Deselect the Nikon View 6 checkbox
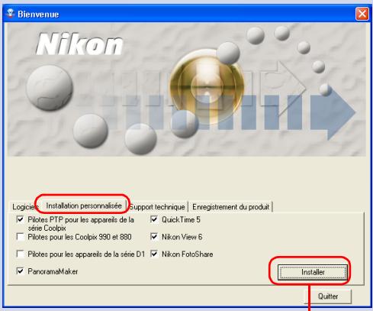The image size is (373, 311). 154,237
